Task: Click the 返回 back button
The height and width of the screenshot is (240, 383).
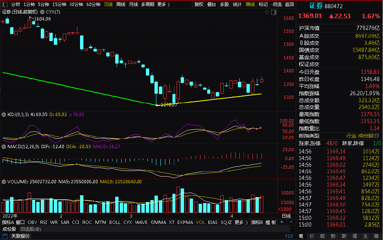Action: pos(289,4)
